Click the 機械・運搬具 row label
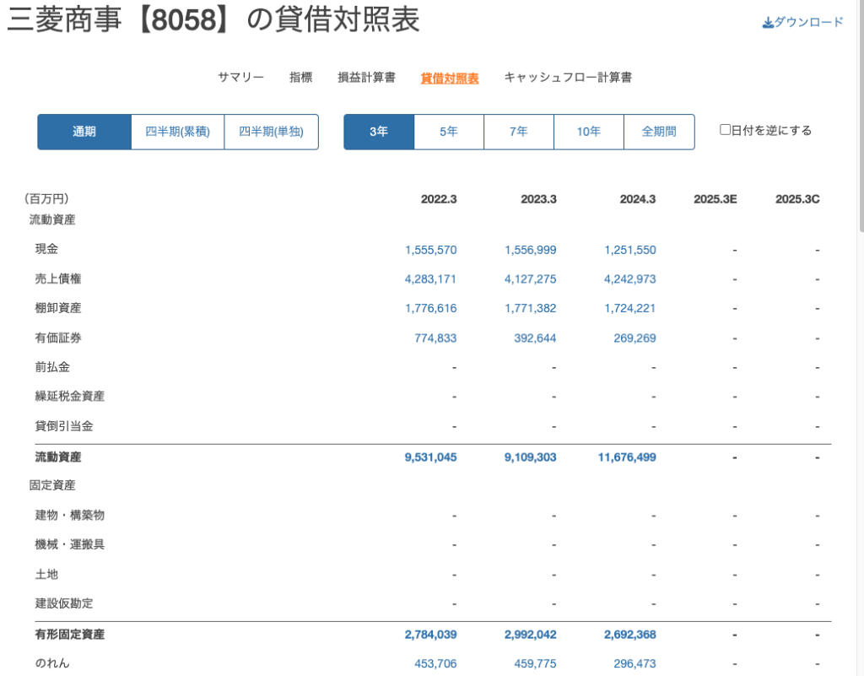Screen dimensions: 864x676 70,544
